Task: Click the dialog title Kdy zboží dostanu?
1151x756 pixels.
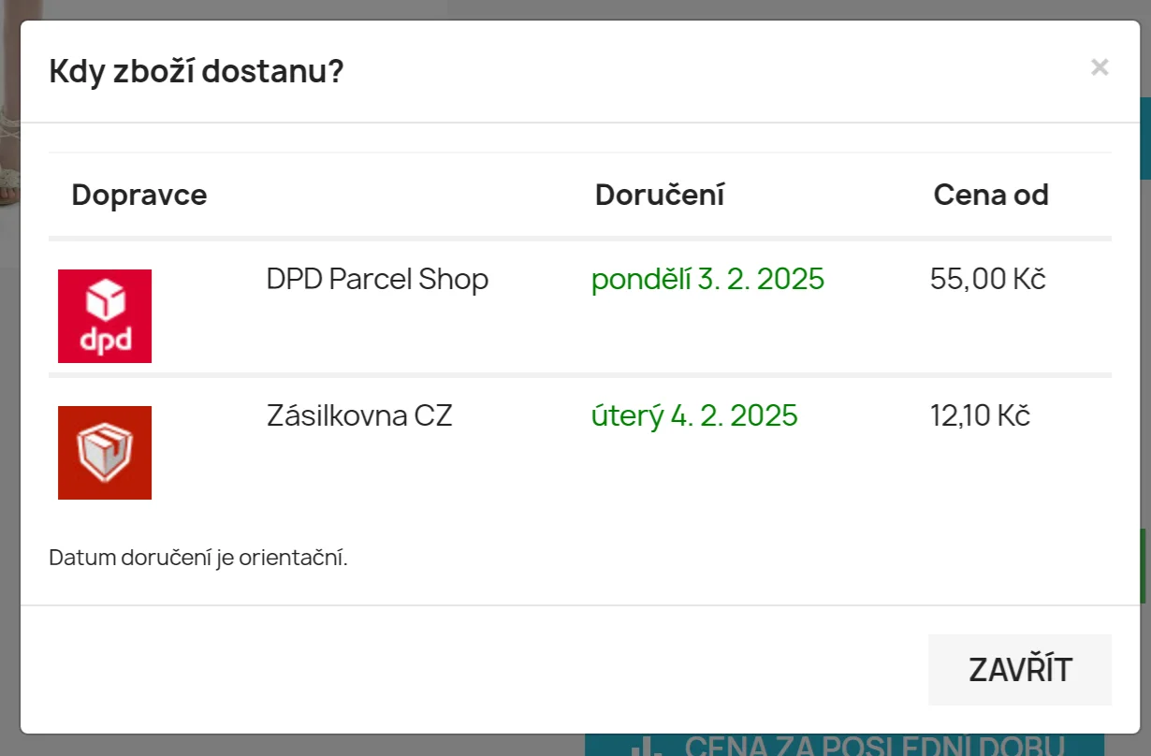Action: [x=197, y=71]
